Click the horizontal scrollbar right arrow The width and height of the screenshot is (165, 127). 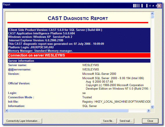(x=148, y=110)
